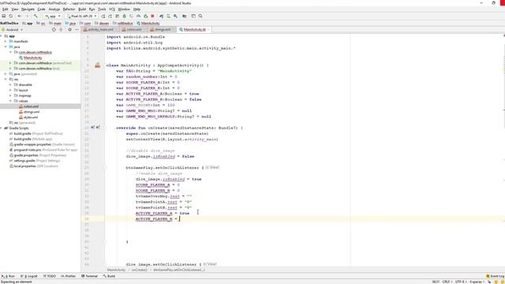
Task: Open the Project panel gear settings
Action: 69,30
